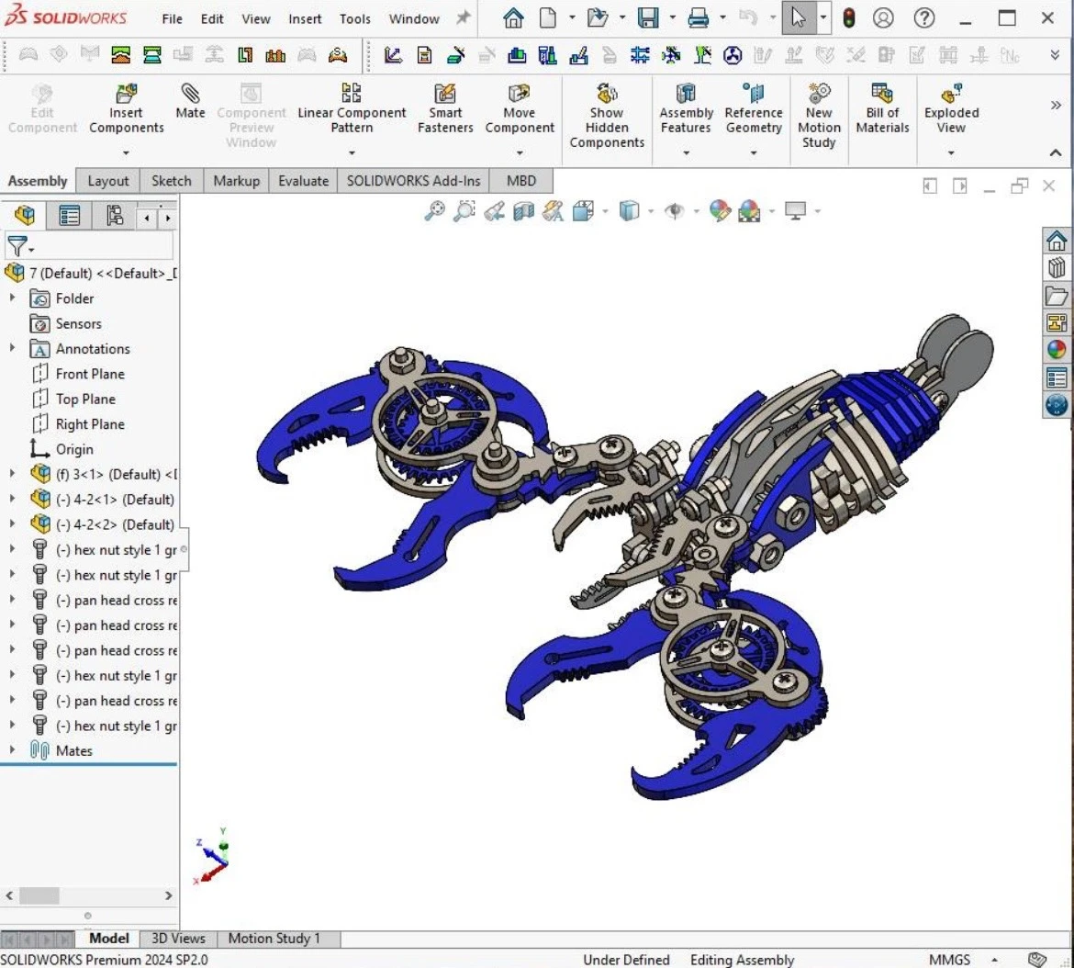The height and width of the screenshot is (968, 1074).
Task: Open the Bill of Materials tool
Action: tap(882, 95)
